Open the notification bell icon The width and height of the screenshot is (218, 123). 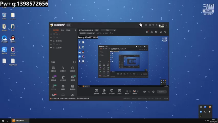[161, 32]
